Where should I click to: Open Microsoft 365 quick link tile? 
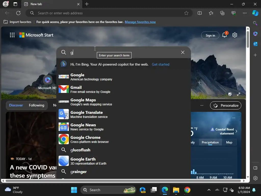pos(48,83)
